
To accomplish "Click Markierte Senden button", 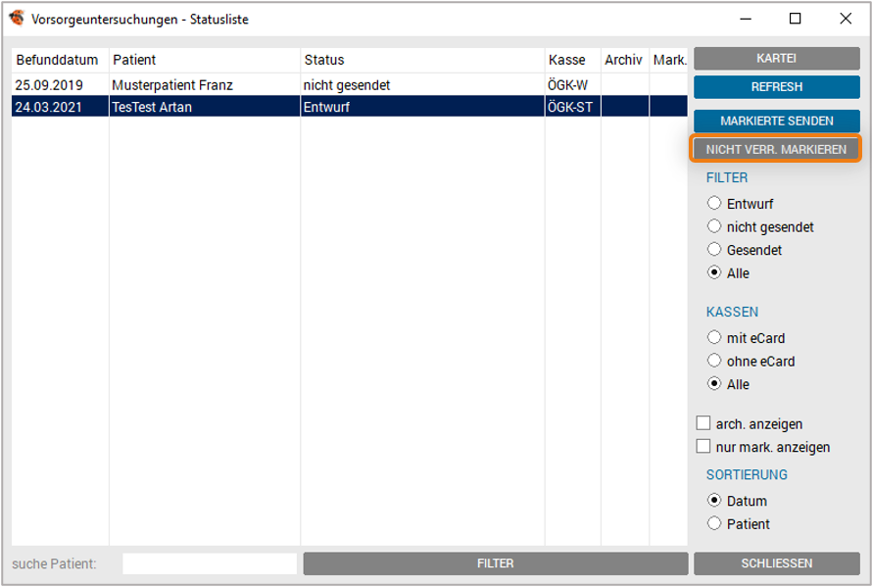I will 776,121.
